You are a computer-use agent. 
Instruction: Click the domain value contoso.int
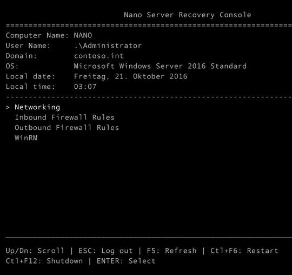tap(99, 56)
